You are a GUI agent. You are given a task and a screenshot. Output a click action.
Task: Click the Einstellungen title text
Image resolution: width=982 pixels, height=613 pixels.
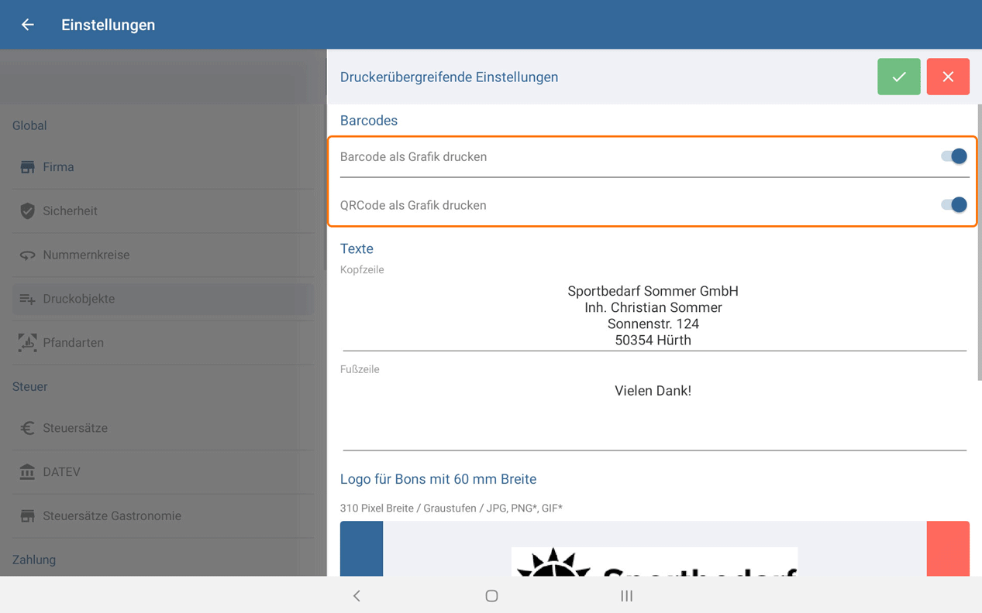[109, 25]
